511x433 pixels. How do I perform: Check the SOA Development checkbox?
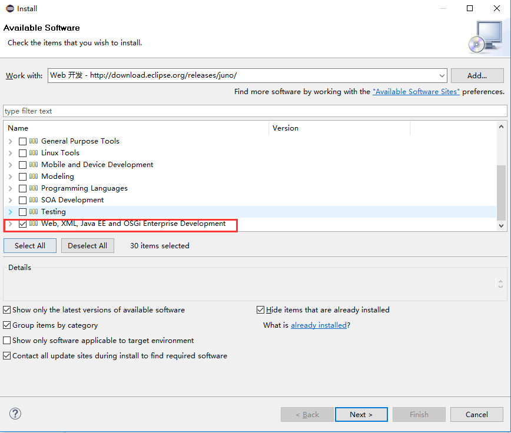(22, 200)
